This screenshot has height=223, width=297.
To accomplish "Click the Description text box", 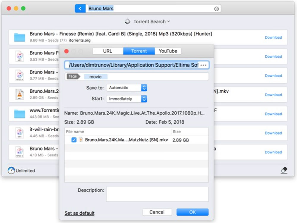I will [x=157, y=194].
